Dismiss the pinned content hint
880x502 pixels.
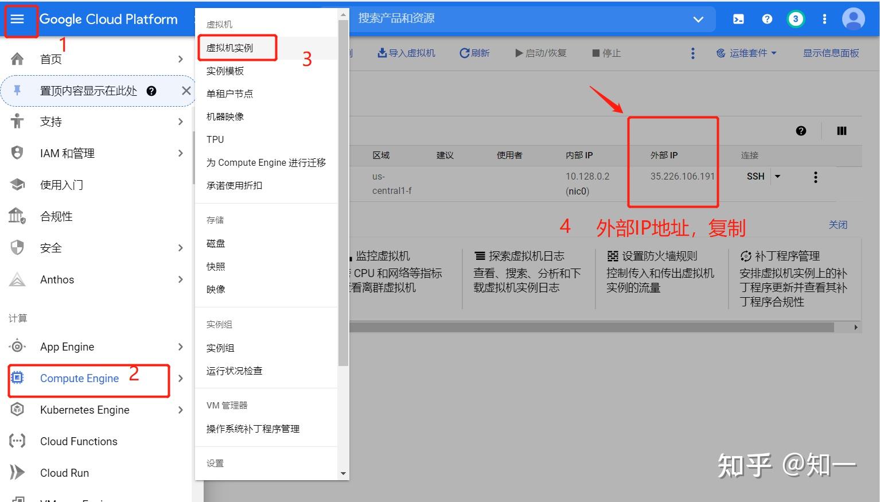click(186, 91)
